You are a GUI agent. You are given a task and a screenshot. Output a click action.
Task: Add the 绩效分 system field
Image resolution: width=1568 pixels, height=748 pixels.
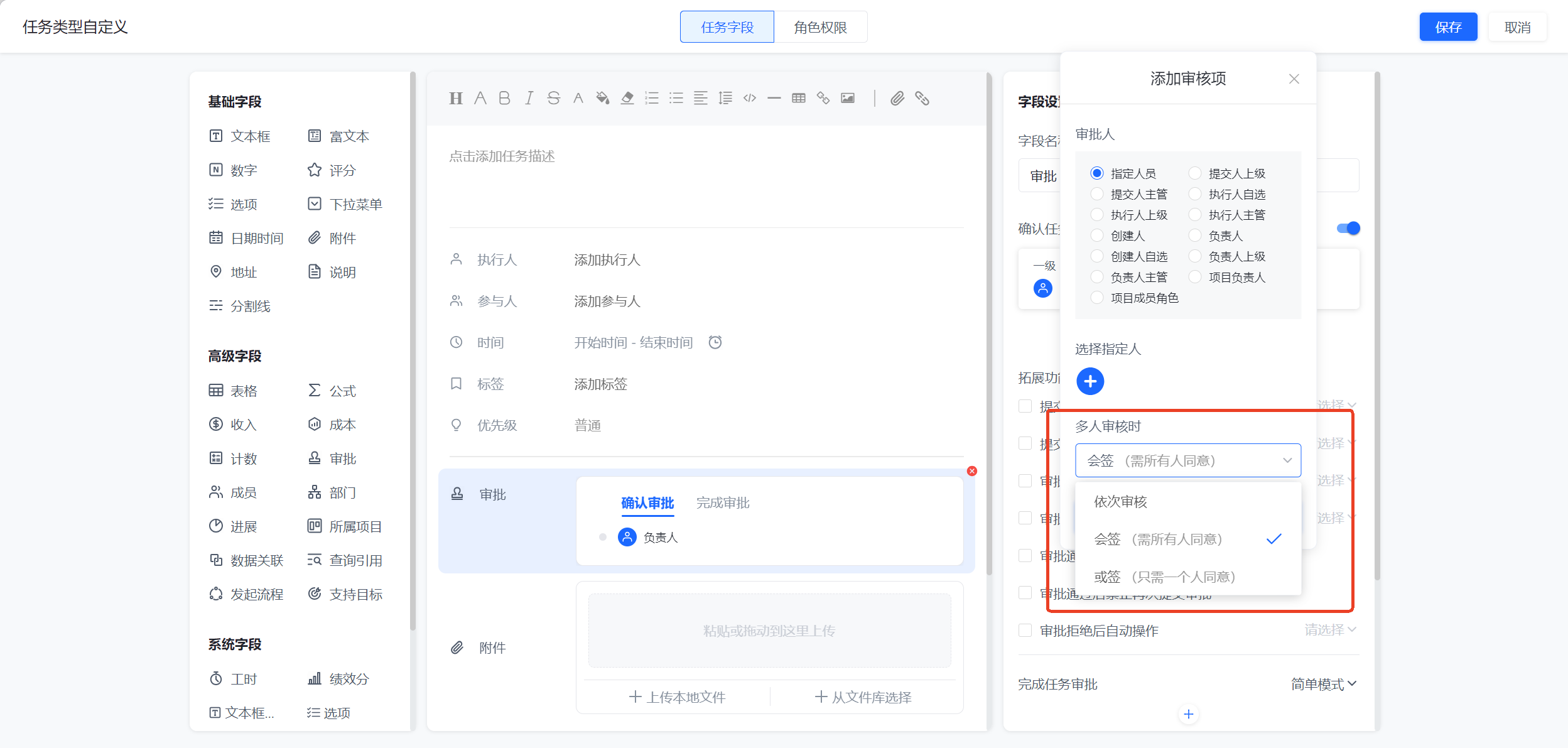coord(338,679)
